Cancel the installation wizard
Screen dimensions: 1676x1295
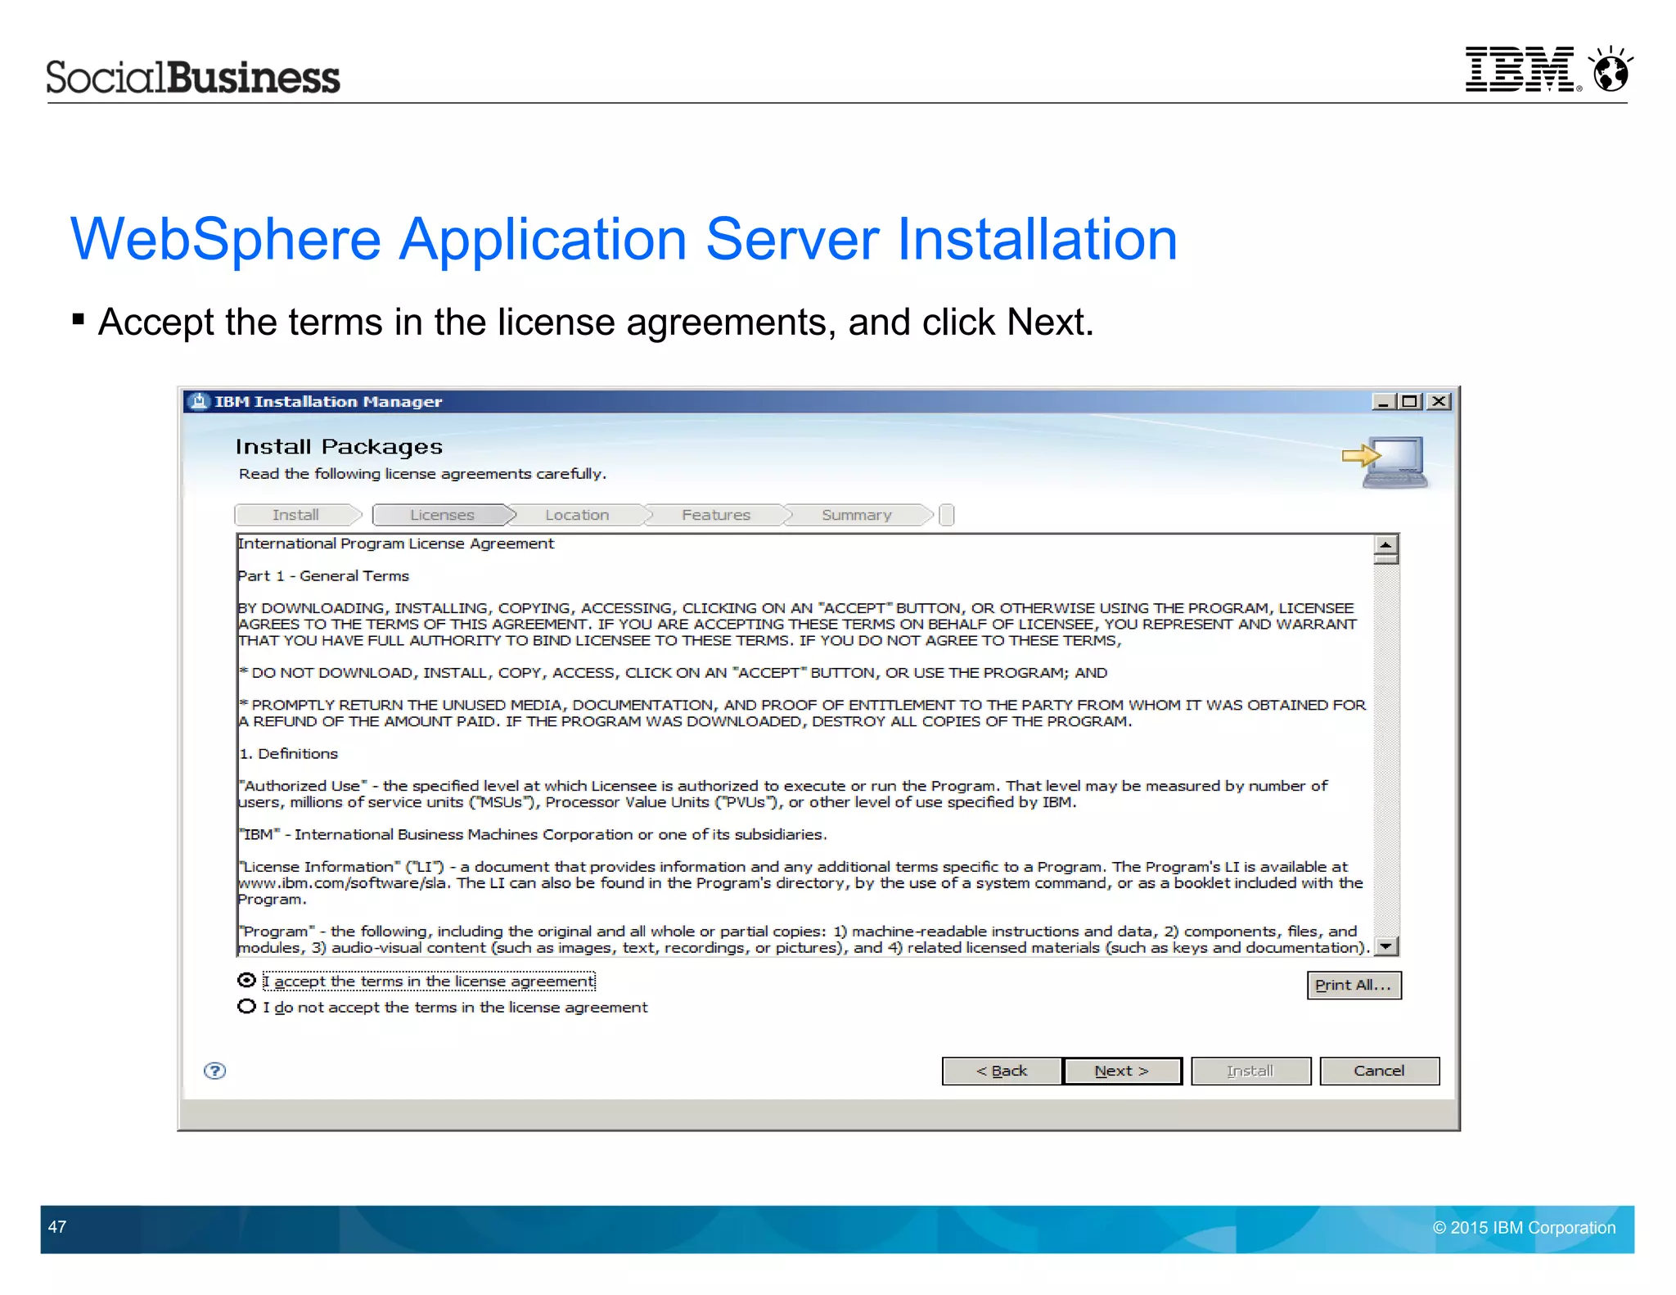click(1379, 1071)
